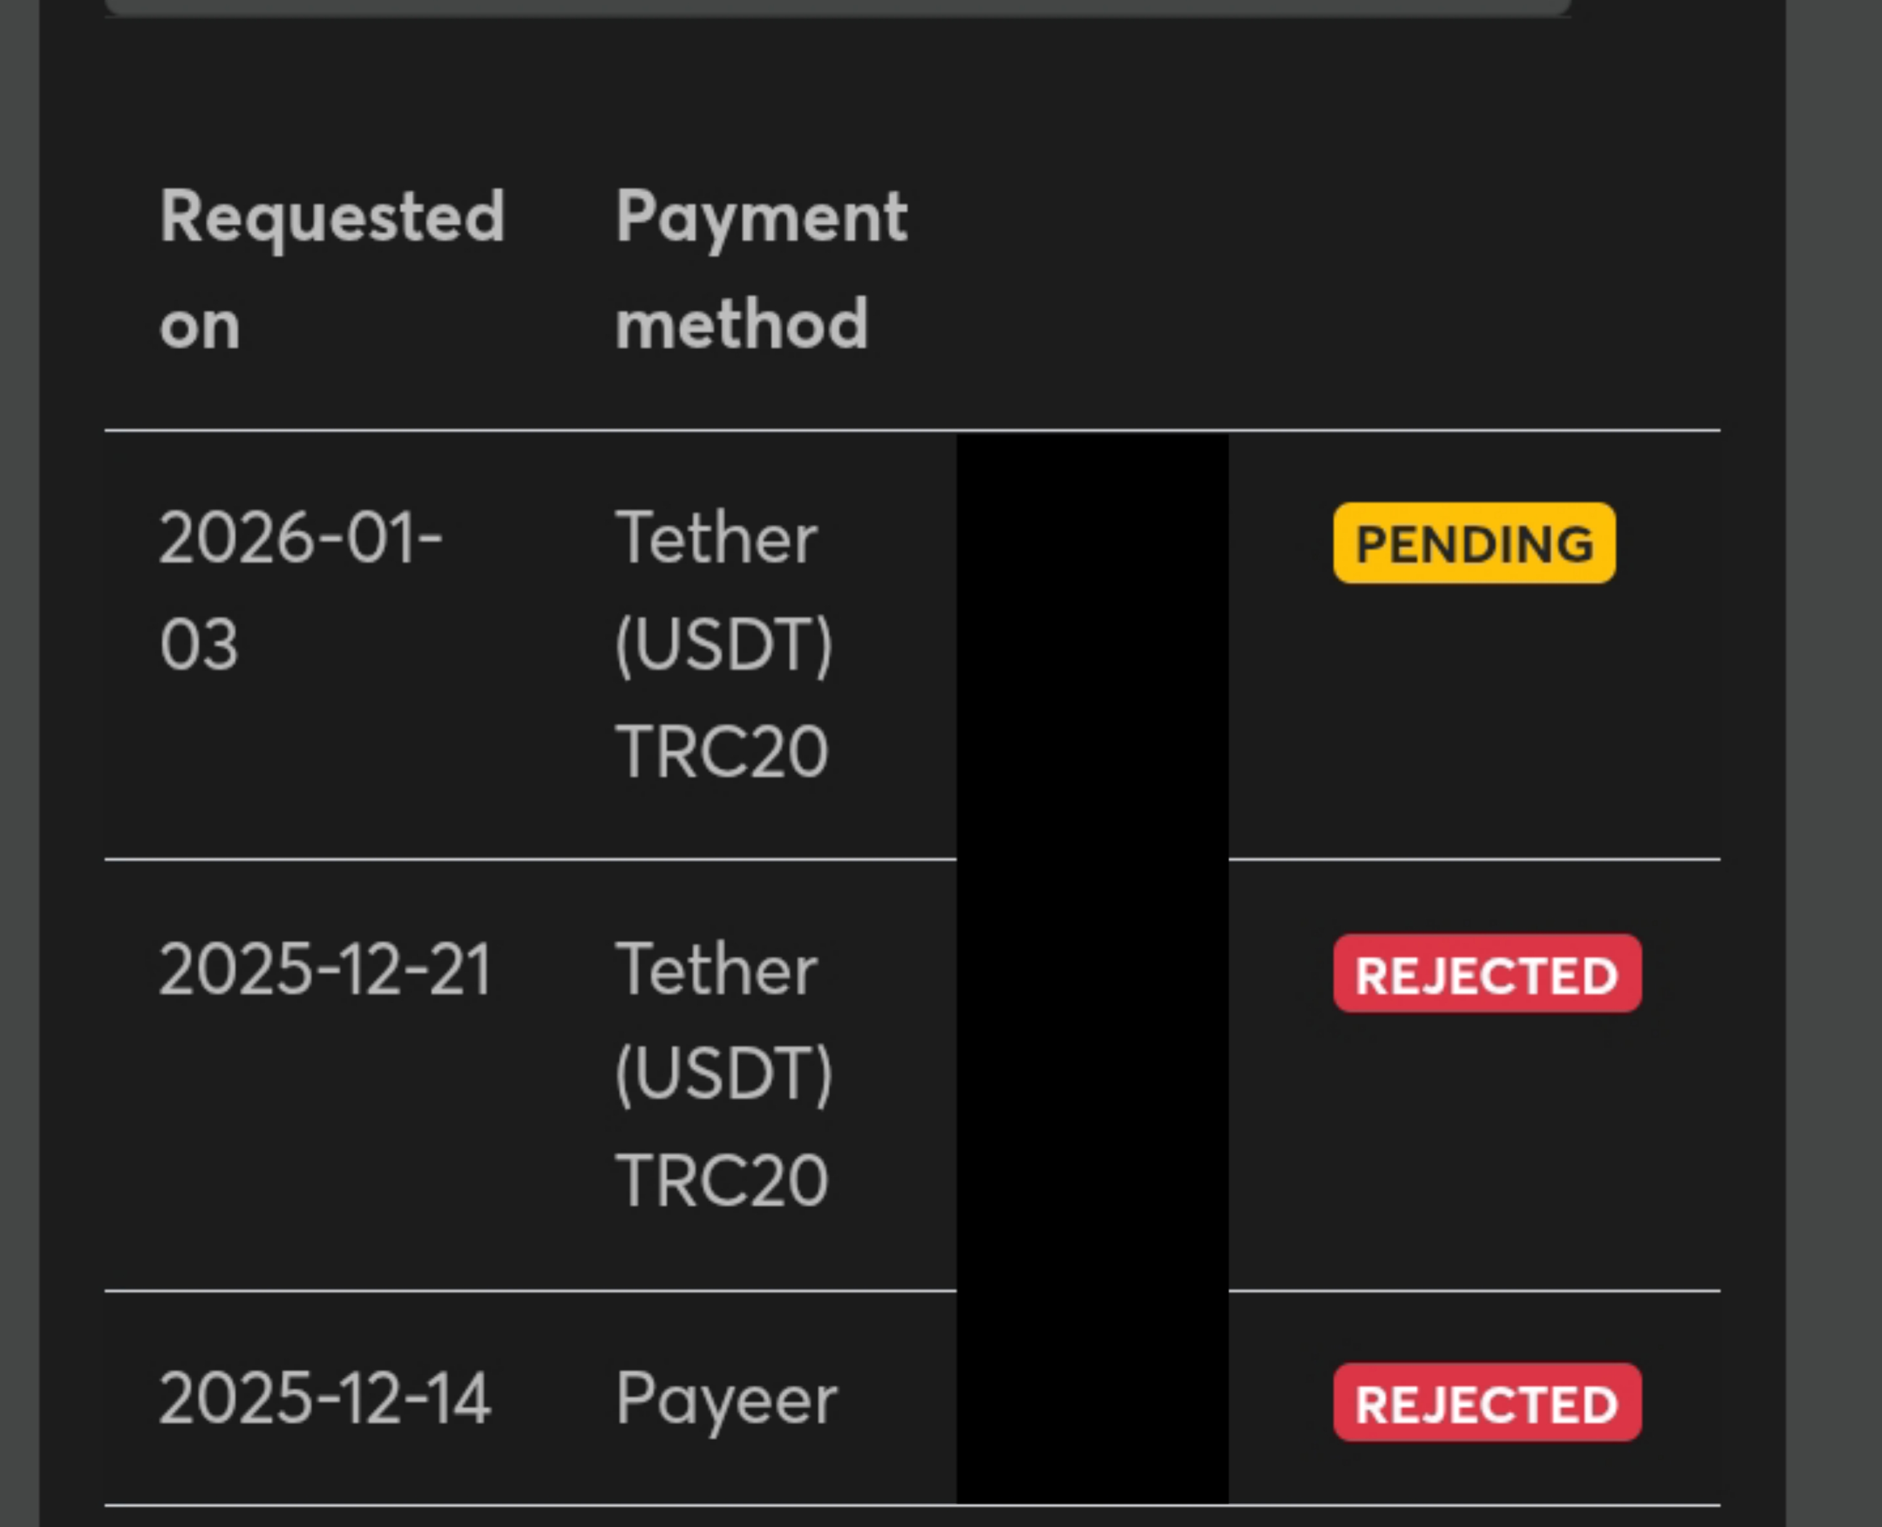Click the empty header above the blacked-out column
Viewport: 1882px width, 1527px height.
point(1092,269)
